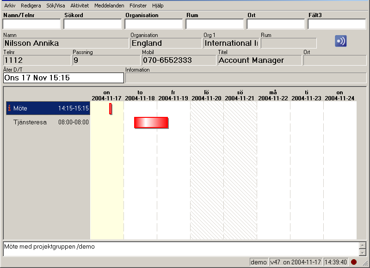370x268 pixels.
Task: Click the Titel value Account Manager
Action: click(259, 61)
